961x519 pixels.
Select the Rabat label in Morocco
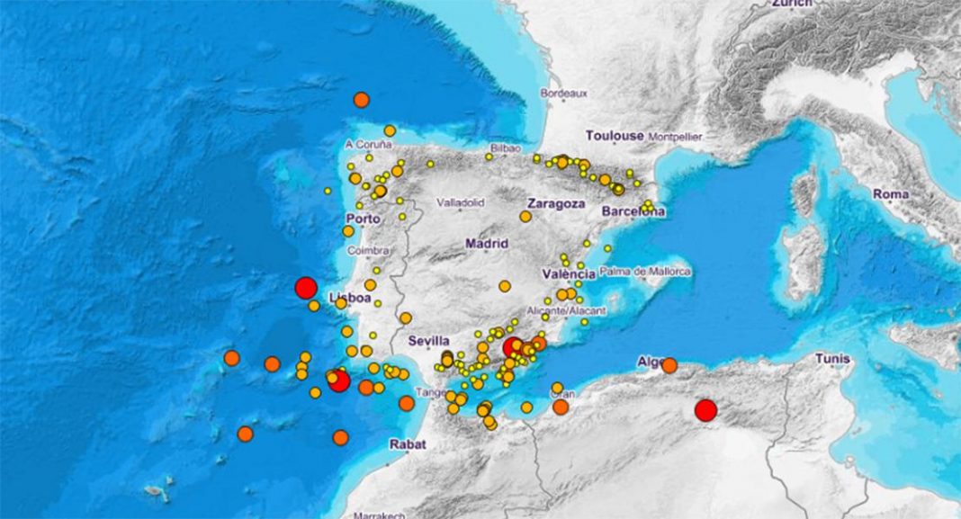click(407, 444)
